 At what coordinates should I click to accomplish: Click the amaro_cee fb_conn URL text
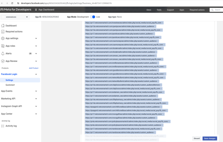pyautogui.click(x=123, y=59)
